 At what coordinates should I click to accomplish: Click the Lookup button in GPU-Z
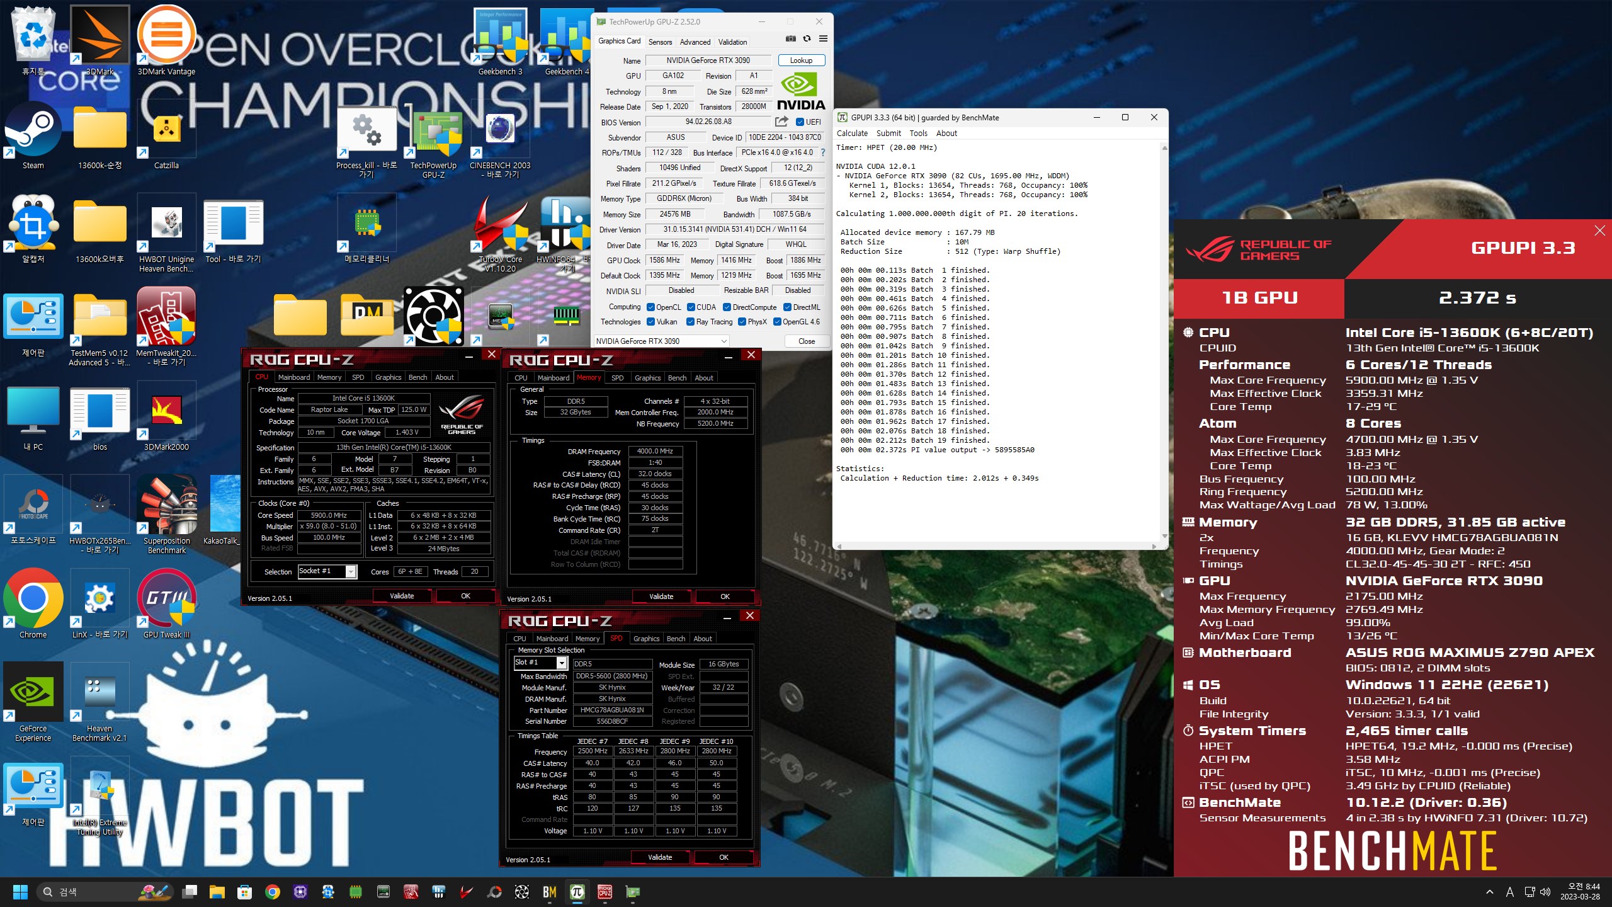coord(801,60)
